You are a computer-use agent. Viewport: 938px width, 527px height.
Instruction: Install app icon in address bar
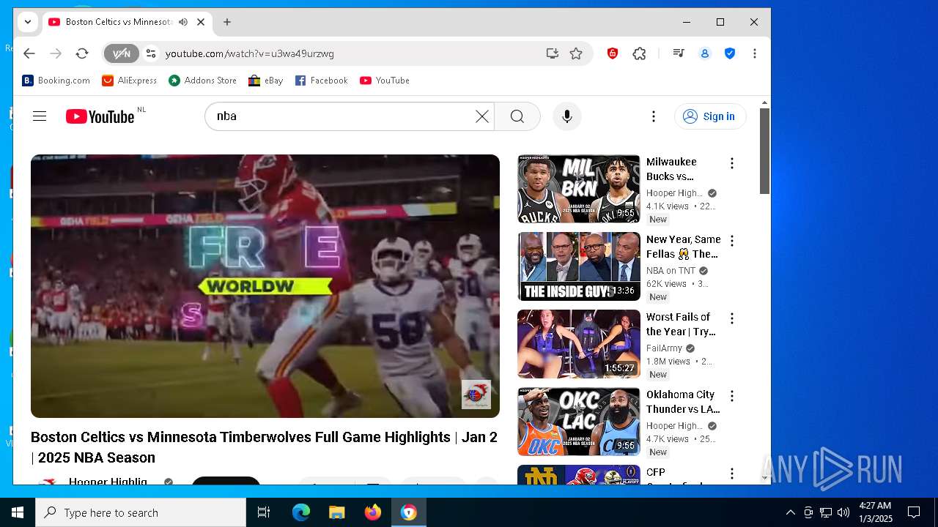click(552, 53)
